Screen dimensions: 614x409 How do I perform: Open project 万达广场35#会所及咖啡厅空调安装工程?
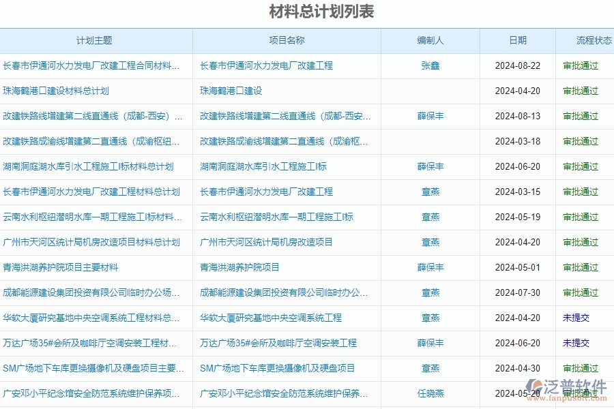280,343
